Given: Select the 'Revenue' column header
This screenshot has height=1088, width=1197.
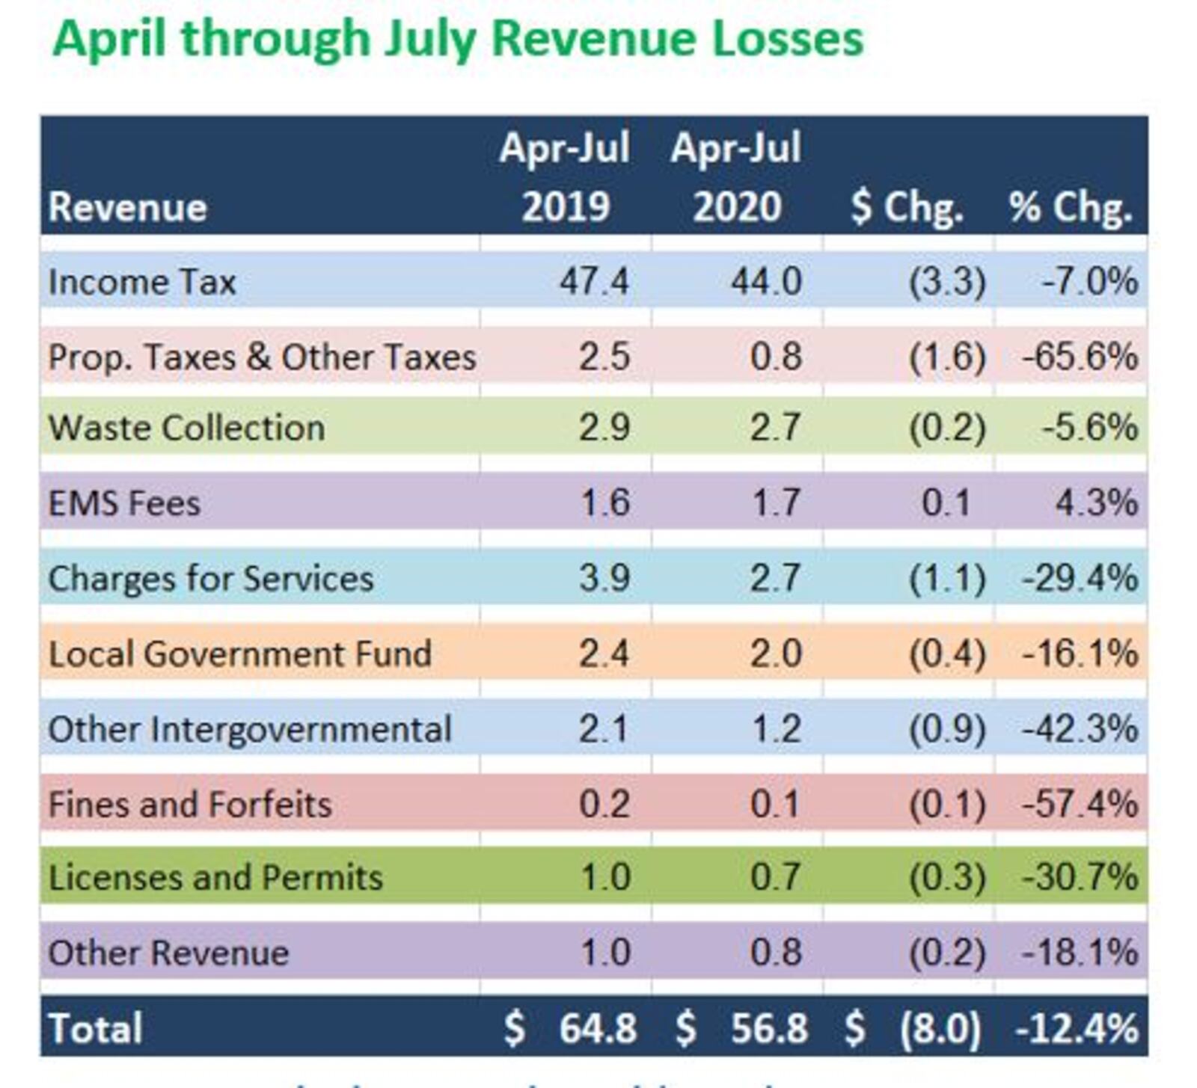Looking at the screenshot, I should [127, 207].
